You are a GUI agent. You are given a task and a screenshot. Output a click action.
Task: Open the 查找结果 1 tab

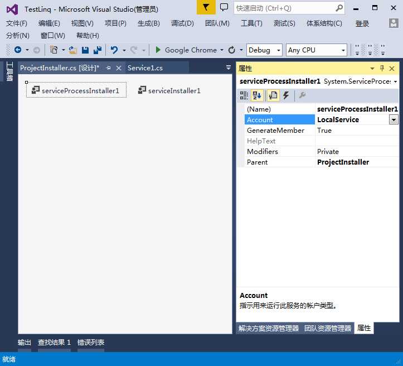(x=54, y=343)
